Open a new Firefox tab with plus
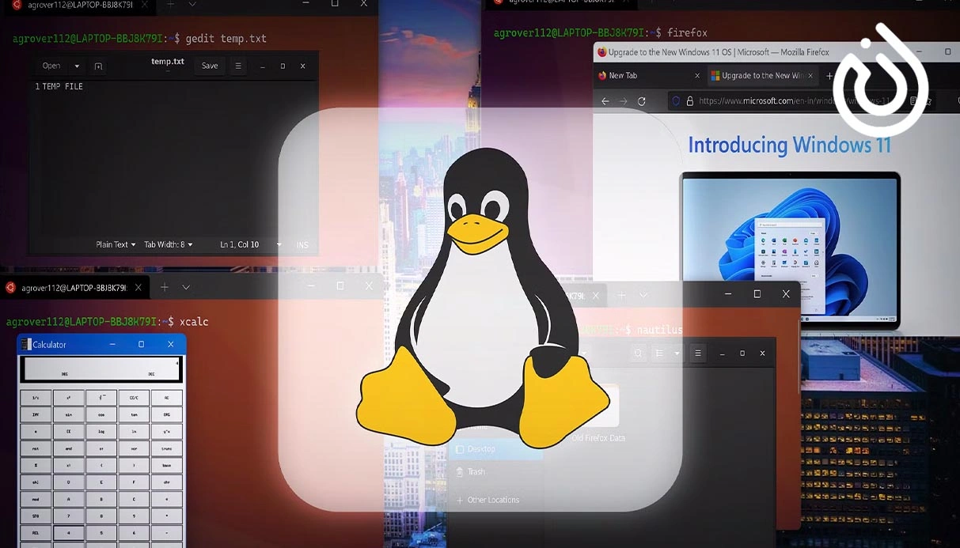The width and height of the screenshot is (960, 548). click(829, 75)
